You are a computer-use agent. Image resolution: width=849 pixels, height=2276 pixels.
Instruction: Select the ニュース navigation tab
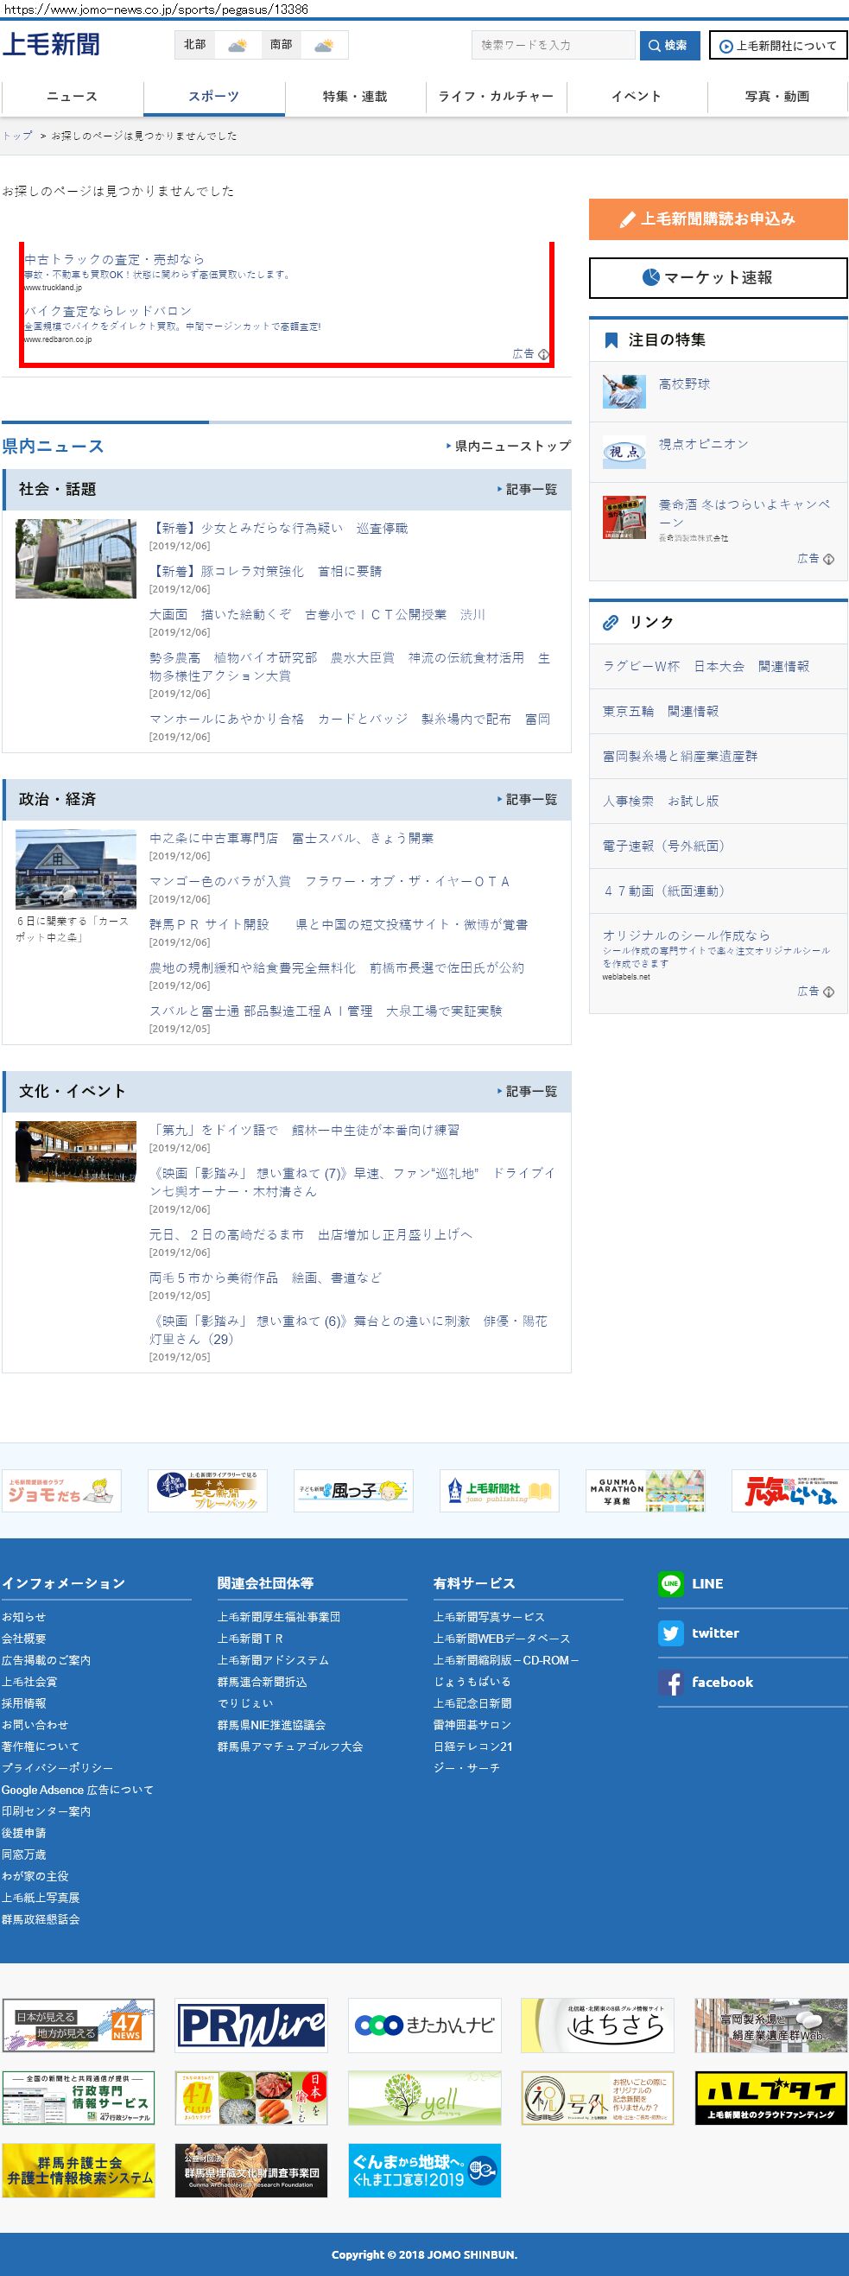pos(73,96)
